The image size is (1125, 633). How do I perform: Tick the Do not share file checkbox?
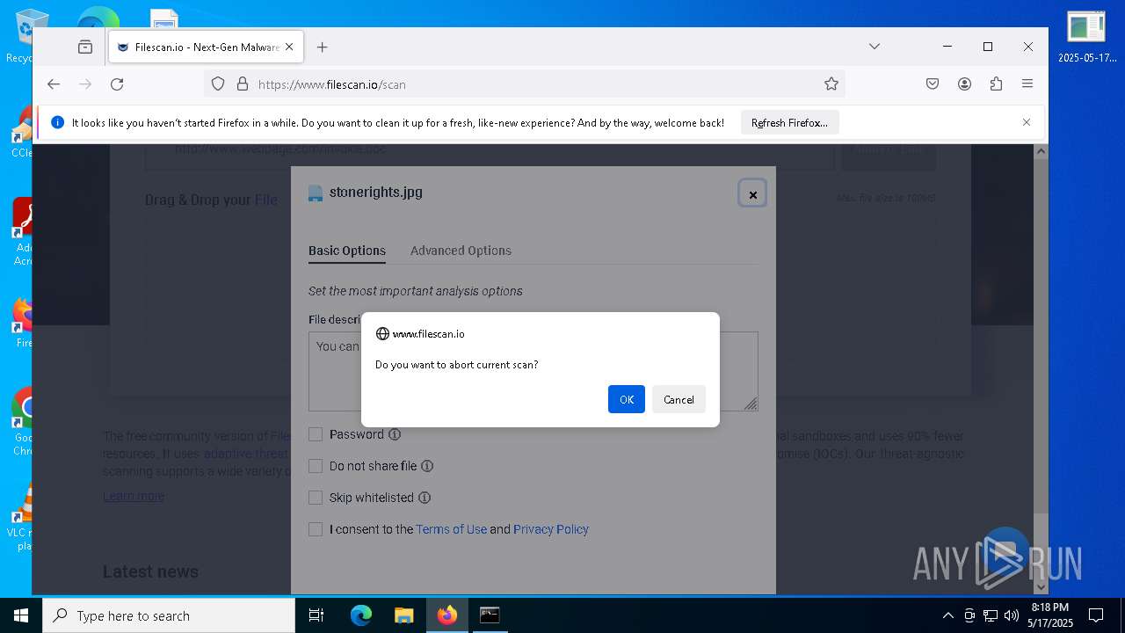point(316,466)
